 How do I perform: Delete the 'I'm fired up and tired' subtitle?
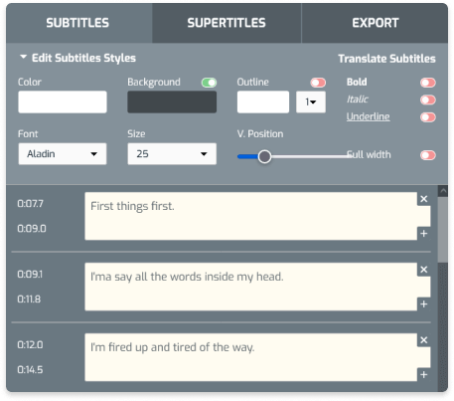pyautogui.click(x=423, y=340)
